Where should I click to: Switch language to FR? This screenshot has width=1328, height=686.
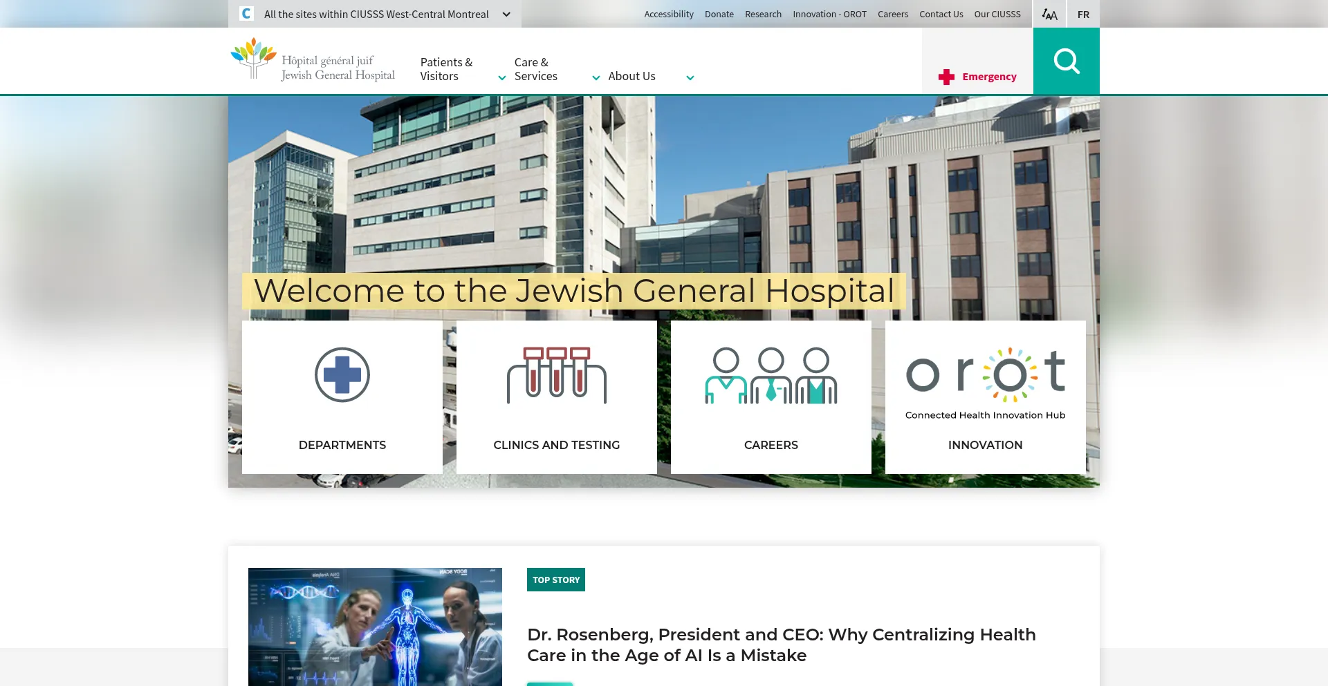click(x=1083, y=15)
